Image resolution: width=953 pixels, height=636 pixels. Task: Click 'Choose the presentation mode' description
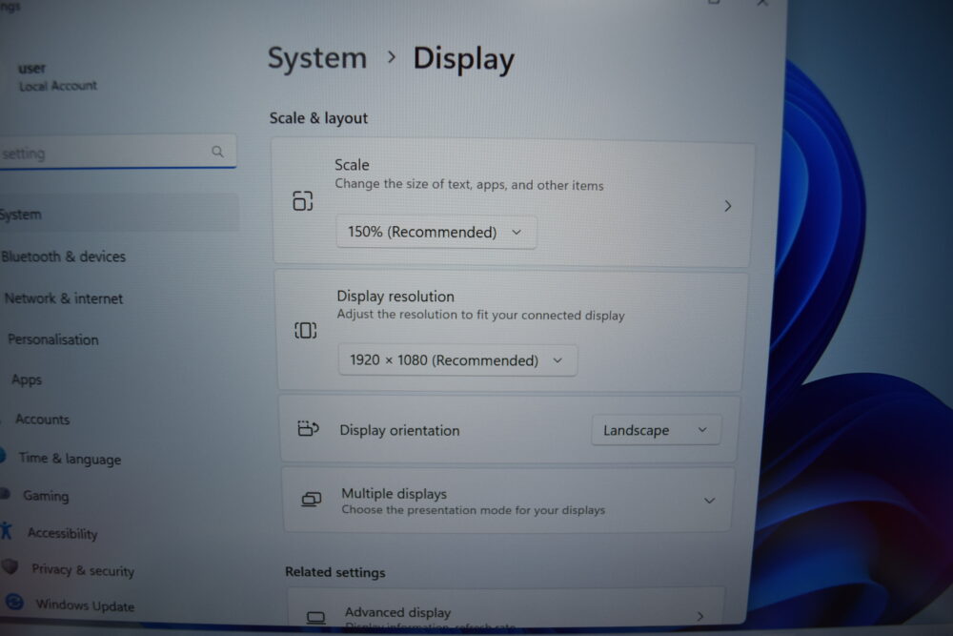pyautogui.click(x=473, y=509)
